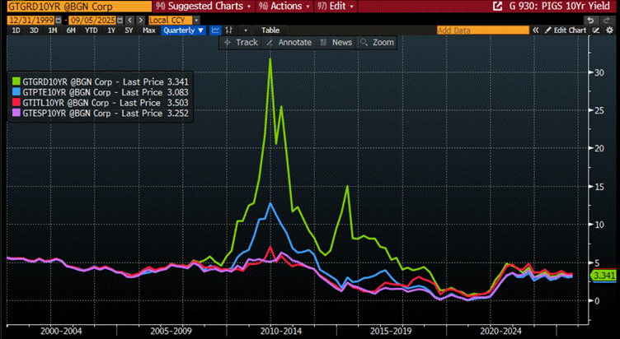
Task: Select the 1Y time range
Action: pos(111,30)
